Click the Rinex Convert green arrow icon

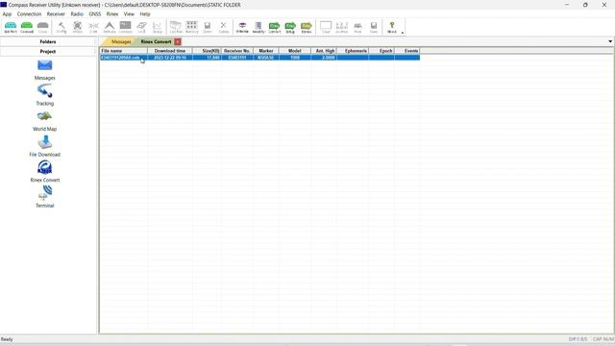[275, 27]
